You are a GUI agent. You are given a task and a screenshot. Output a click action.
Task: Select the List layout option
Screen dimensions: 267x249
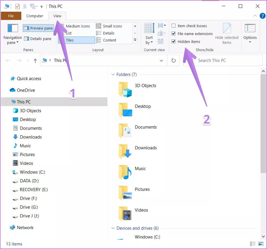69,33
